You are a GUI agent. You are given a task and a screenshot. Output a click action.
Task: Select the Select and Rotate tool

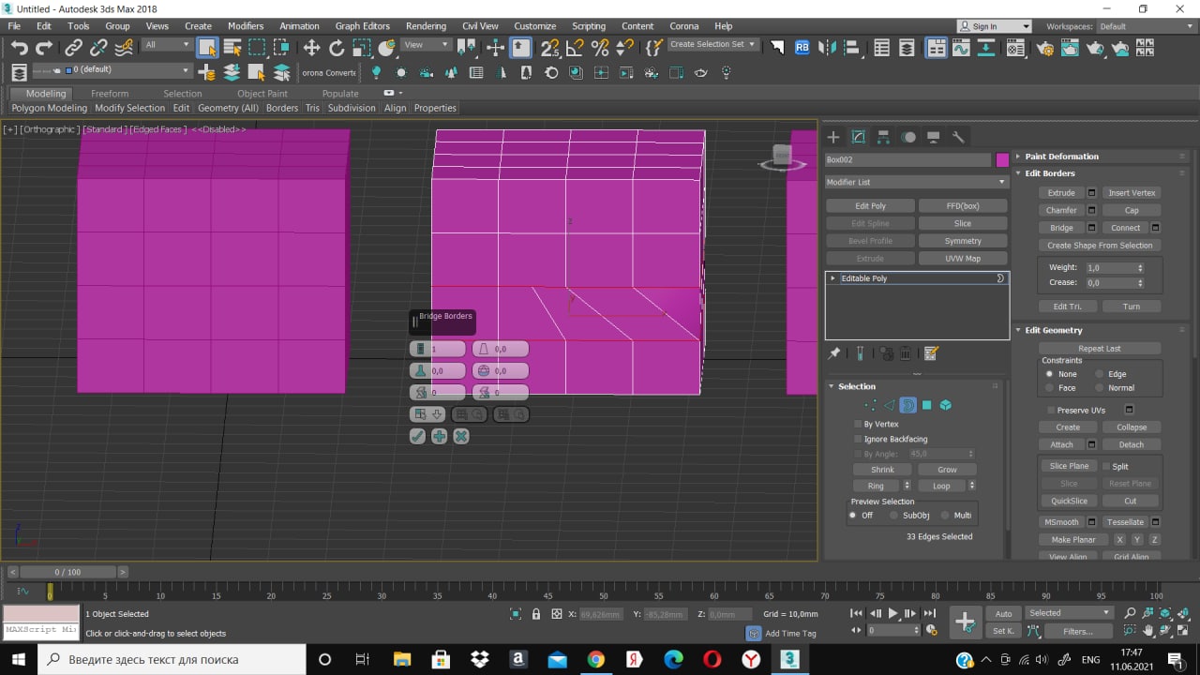coord(337,48)
